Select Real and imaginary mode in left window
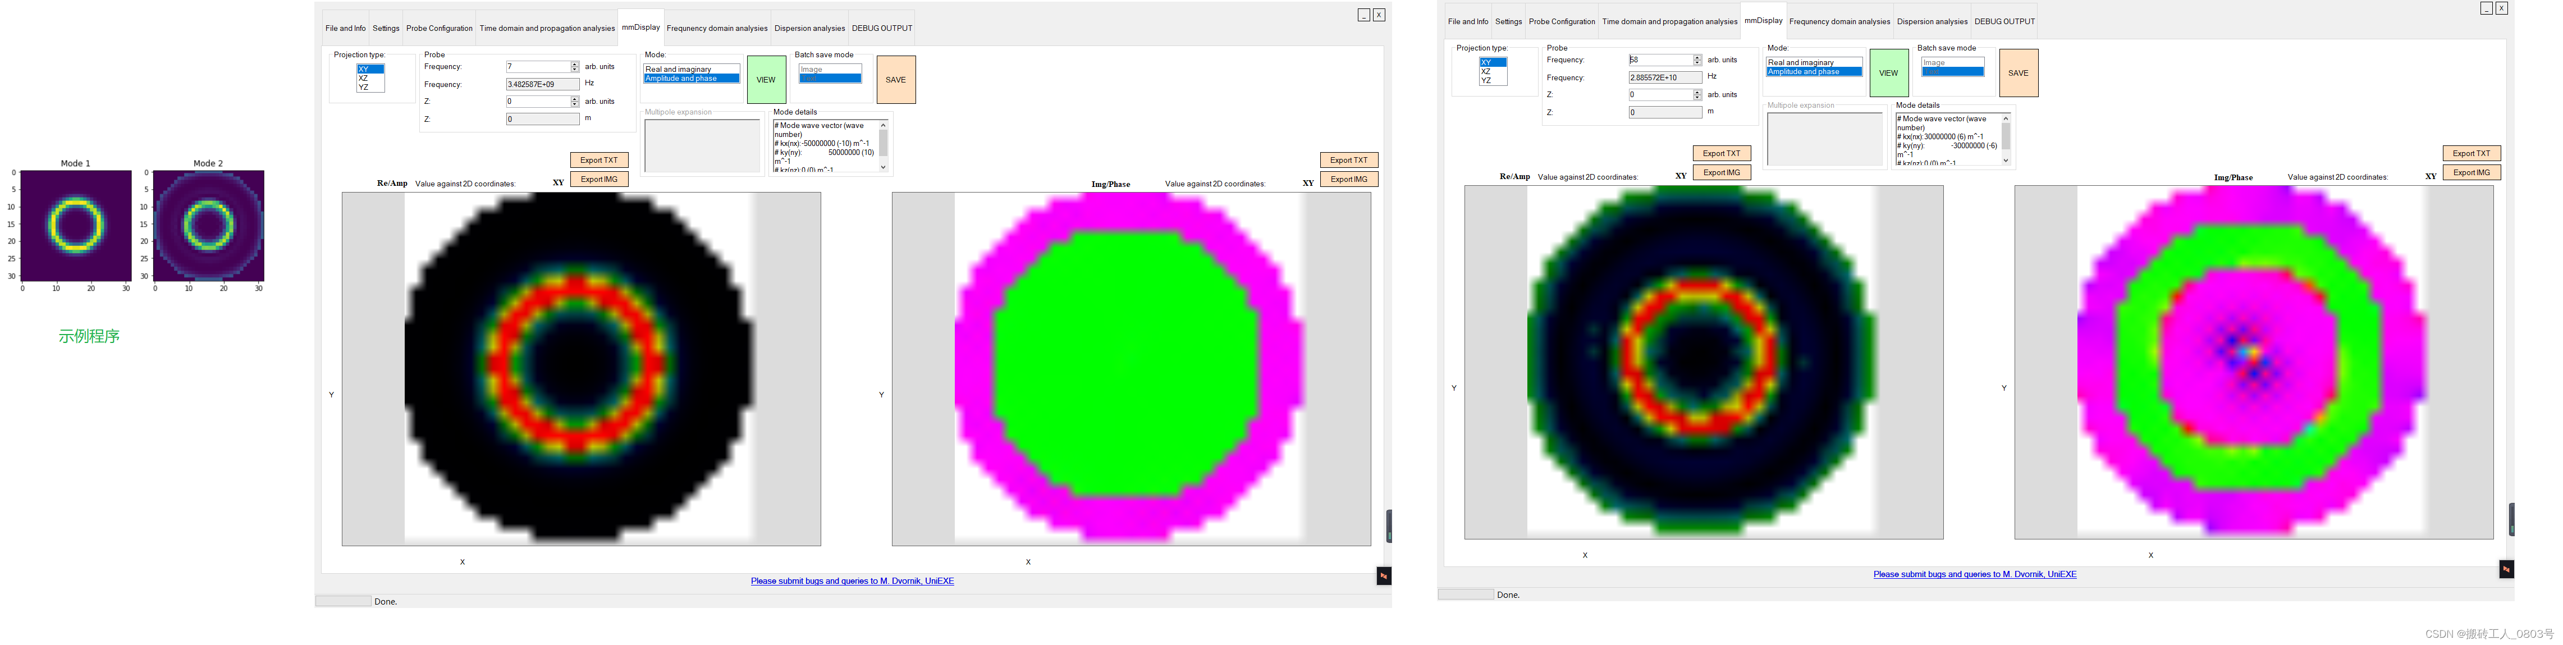 [x=690, y=68]
